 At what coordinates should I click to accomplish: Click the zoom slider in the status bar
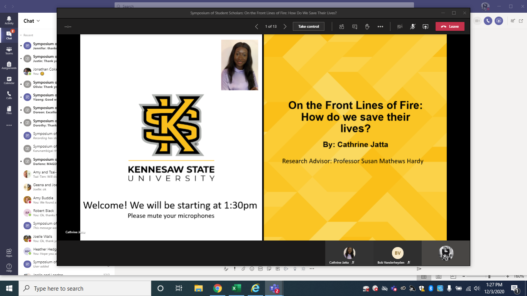489,276
